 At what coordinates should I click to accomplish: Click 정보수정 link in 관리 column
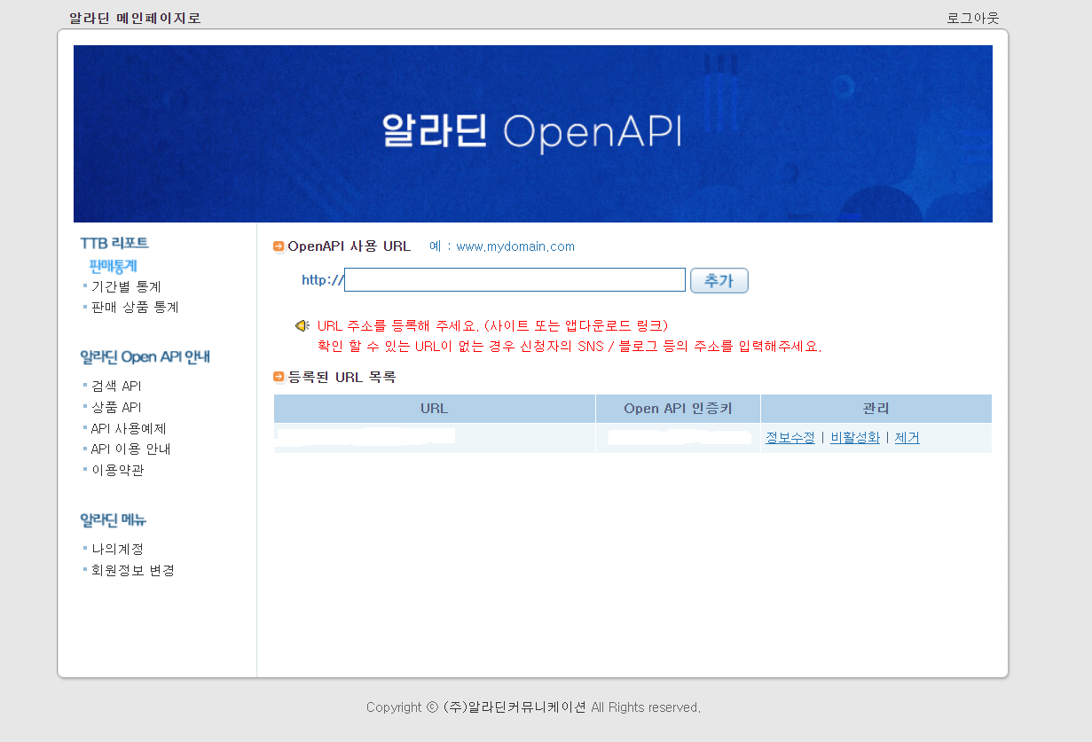pos(790,438)
